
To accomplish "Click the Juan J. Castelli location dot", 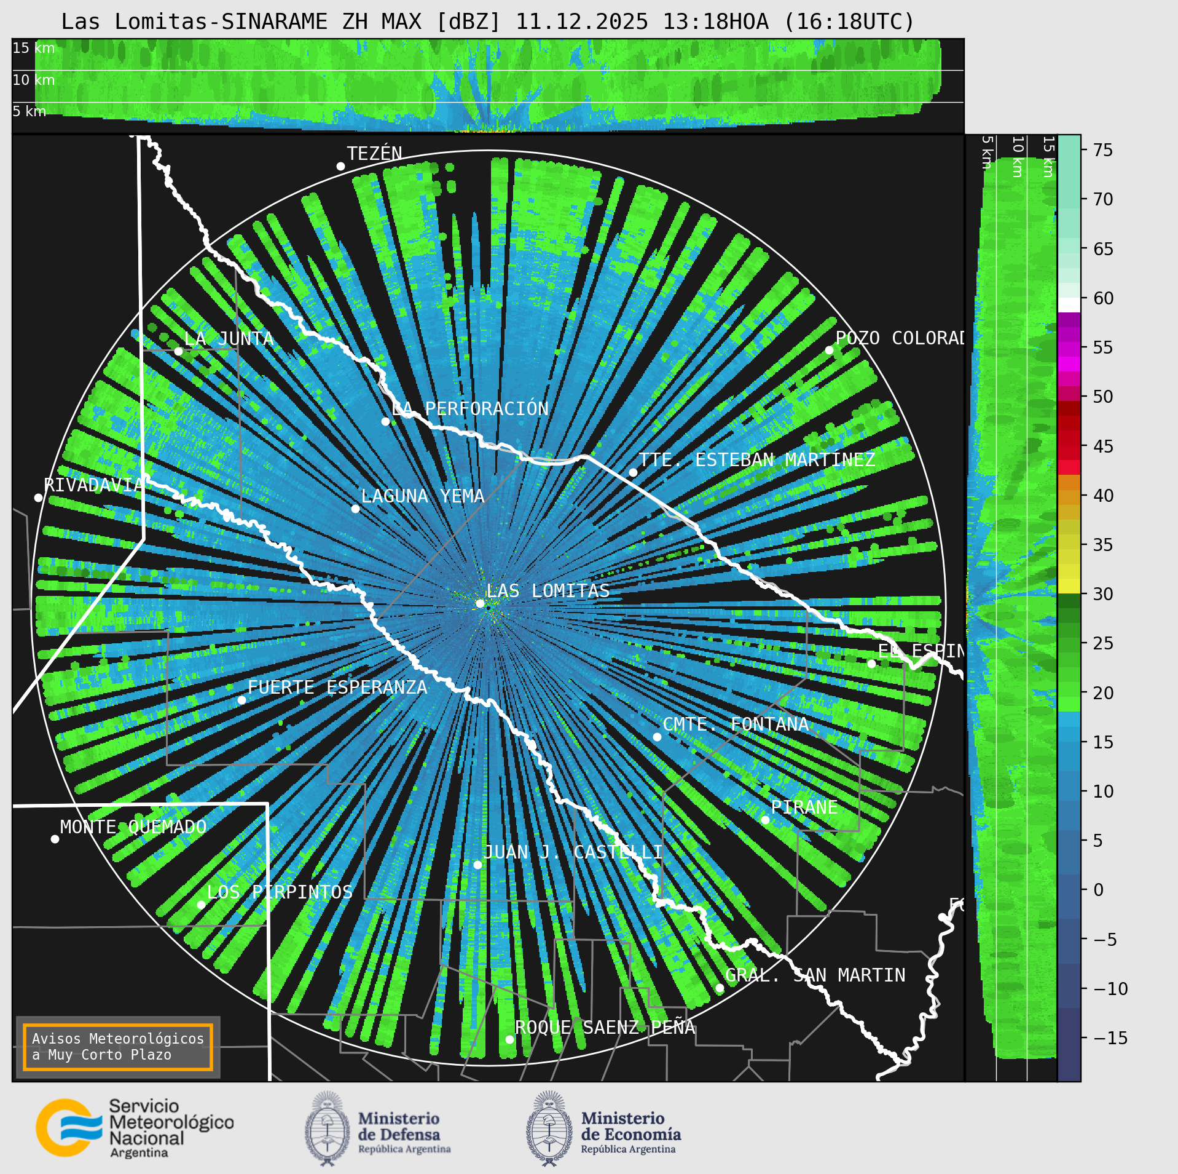I will pos(477,865).
